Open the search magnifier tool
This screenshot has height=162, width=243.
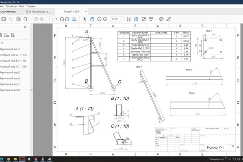26,19
